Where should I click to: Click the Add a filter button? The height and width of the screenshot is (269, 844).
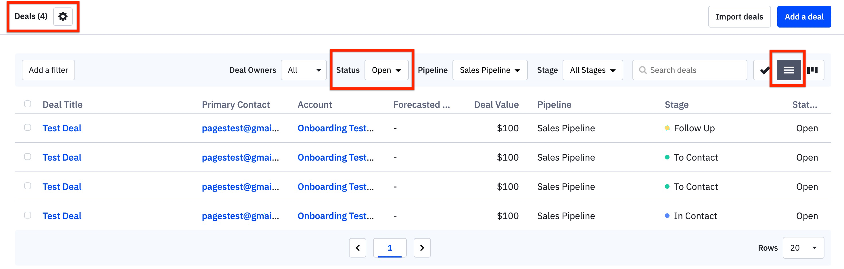[x=49, y=70]
